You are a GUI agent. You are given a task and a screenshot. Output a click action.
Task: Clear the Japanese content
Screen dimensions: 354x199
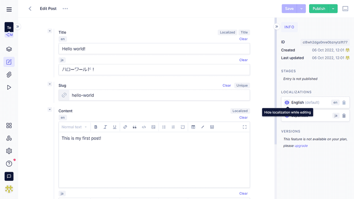pyautogui.click(x=243, y=193)
